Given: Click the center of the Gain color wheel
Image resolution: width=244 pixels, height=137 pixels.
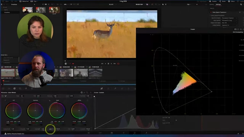Looking at the screenshot, I should tap(57, 111).
